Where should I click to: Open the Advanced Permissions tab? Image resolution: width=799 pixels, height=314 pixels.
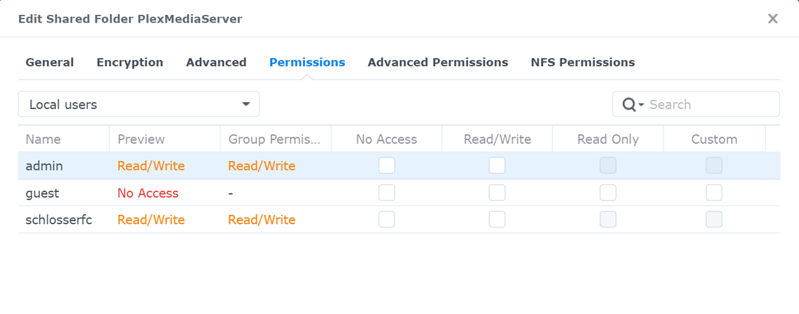(437, 62)
